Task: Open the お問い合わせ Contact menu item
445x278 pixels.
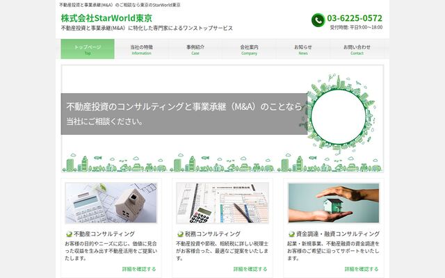Action: 357,49
